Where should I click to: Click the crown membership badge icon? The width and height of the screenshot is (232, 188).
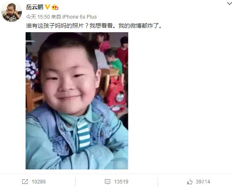click(x=55, y=7)
